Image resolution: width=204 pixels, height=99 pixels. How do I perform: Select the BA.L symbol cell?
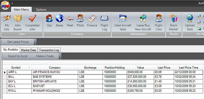19,77
